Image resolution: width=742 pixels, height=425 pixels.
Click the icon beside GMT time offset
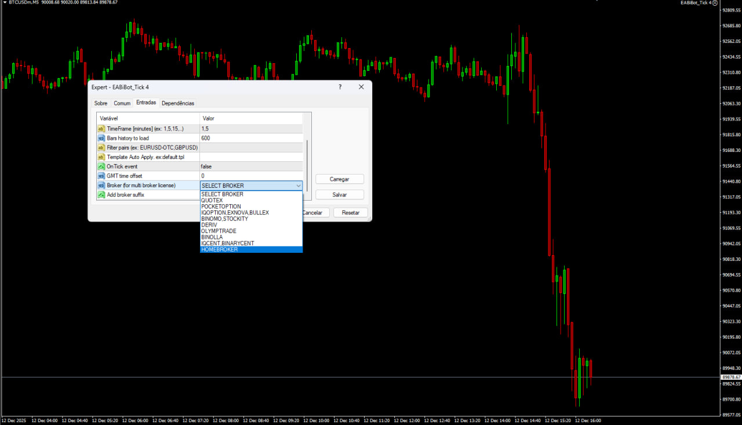[101, 176]
